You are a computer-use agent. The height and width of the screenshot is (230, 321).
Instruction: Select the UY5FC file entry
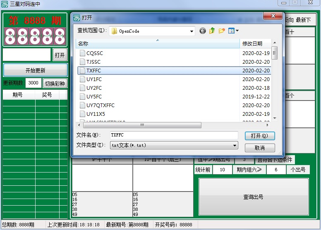(94, 97)
